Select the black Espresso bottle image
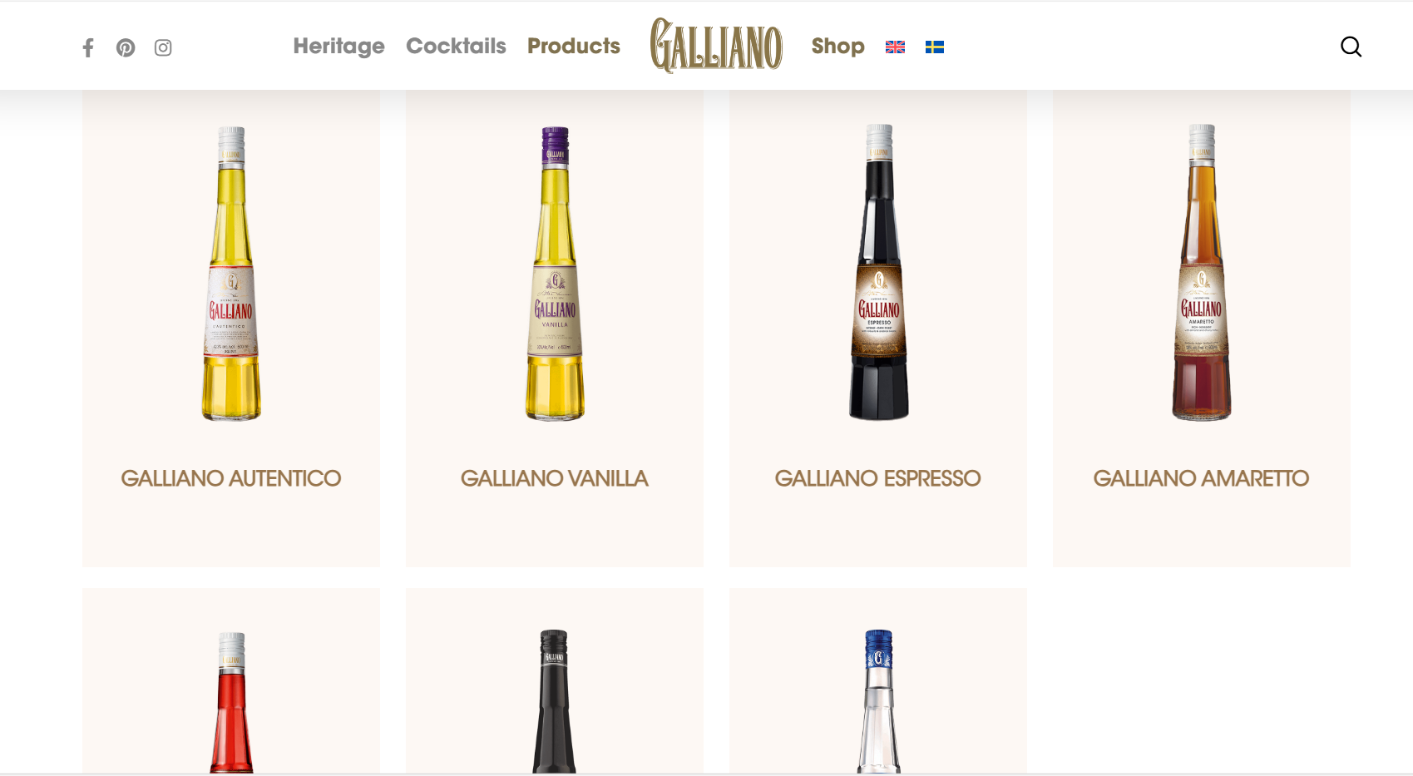Screen dimensions: 1413x776 click(x=878, y=272)
